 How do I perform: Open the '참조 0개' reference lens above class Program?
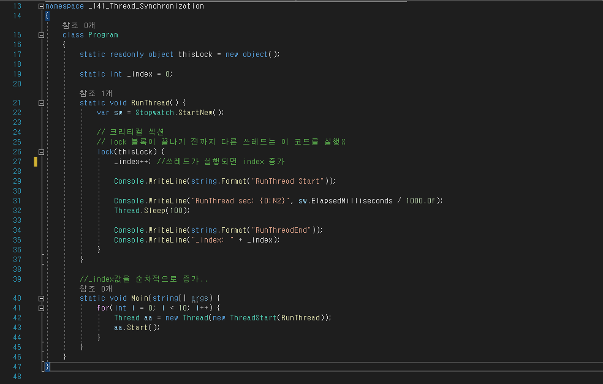[x=78, y=25]
